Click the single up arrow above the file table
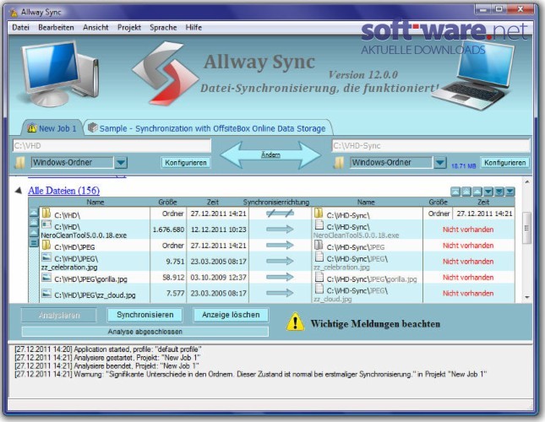 pyautogui.click(x=477, y=192)
